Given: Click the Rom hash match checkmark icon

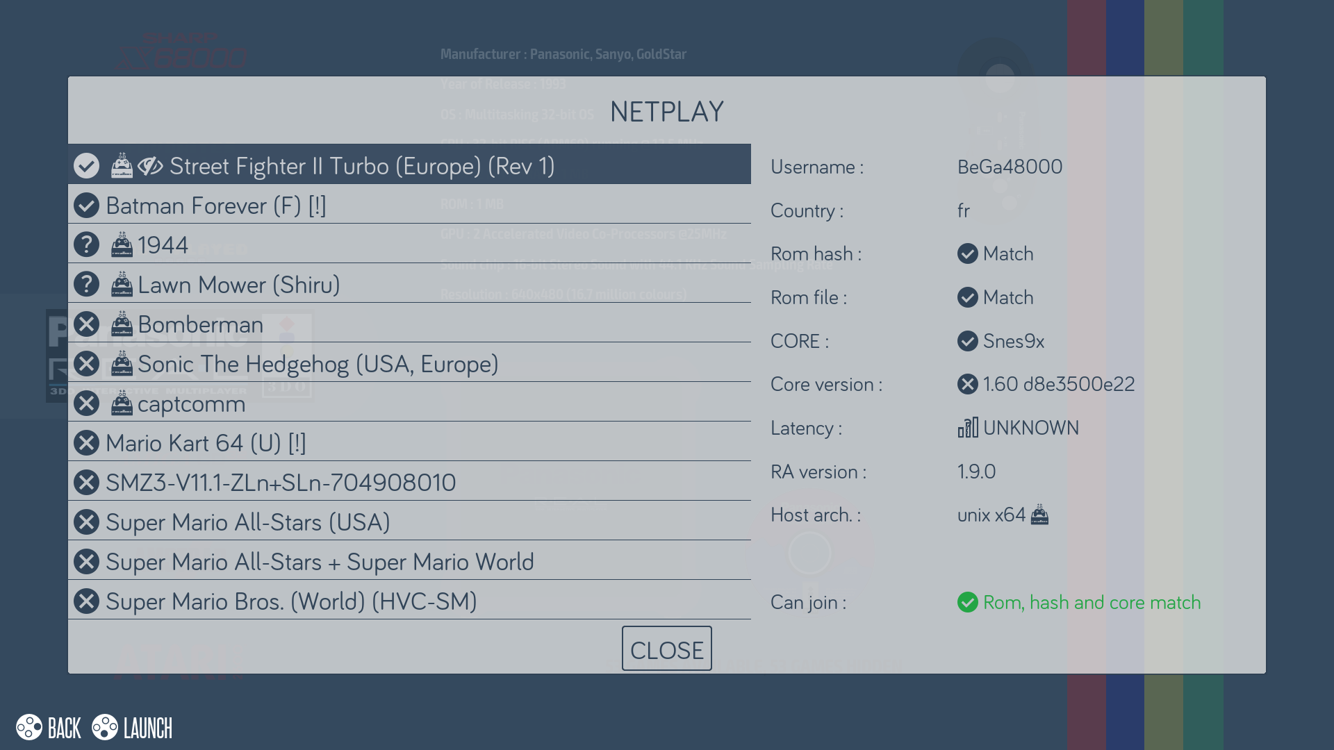Looking at the screenshot, I should (x=967, y=254).
